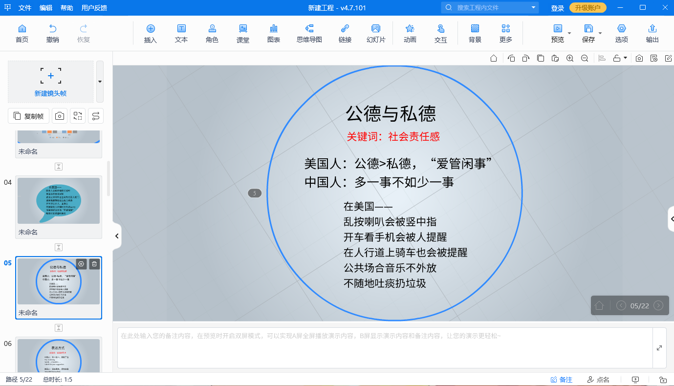
Task: Toggle the 备注 notes panel
Action: 561,380
